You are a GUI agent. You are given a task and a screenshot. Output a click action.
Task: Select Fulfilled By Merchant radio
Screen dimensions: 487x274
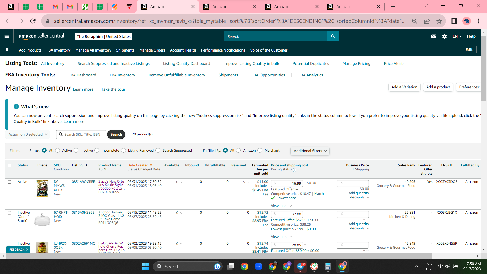[x=260, y=150]
